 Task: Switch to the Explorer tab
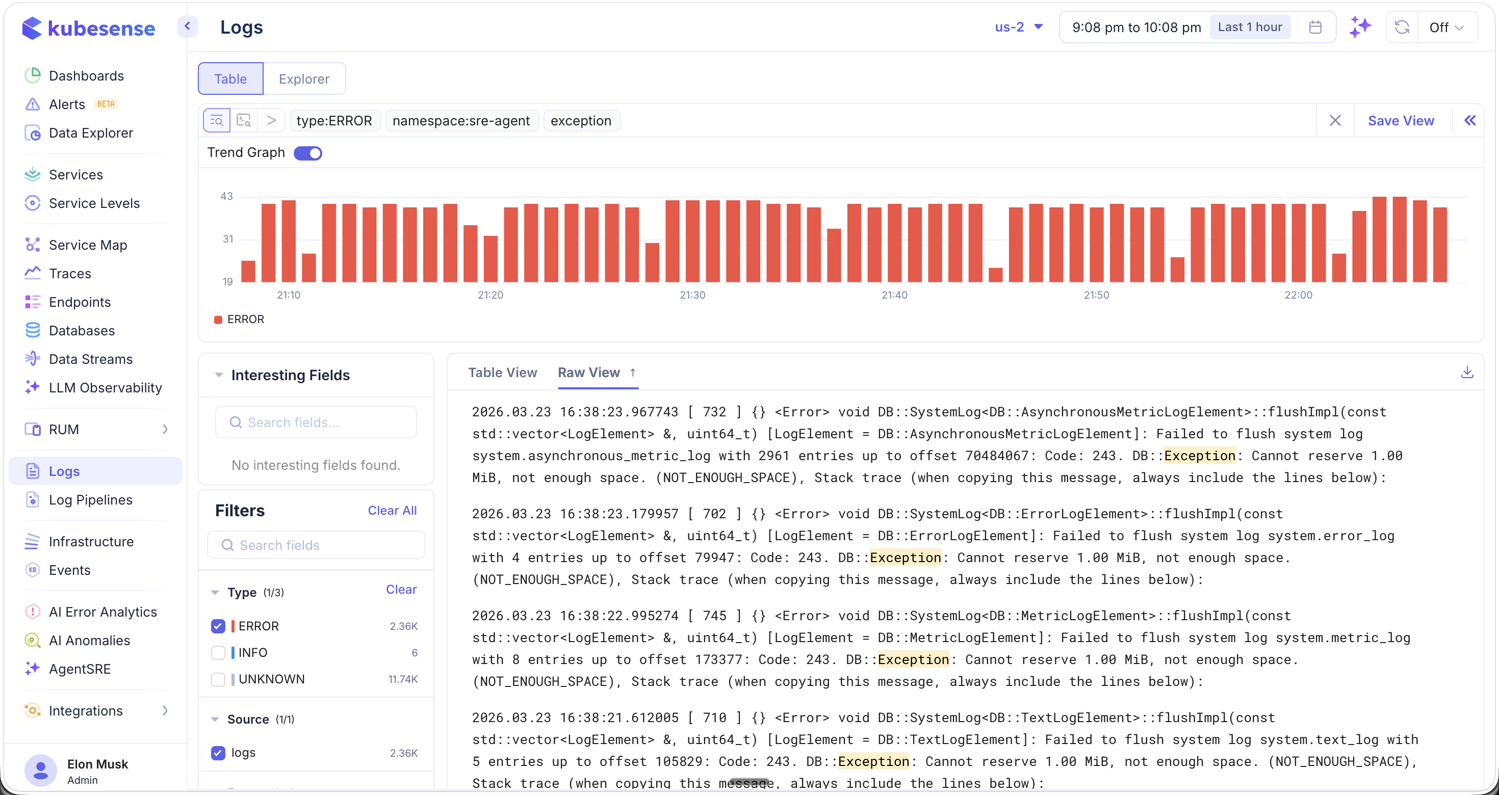(x=304, y=78)
